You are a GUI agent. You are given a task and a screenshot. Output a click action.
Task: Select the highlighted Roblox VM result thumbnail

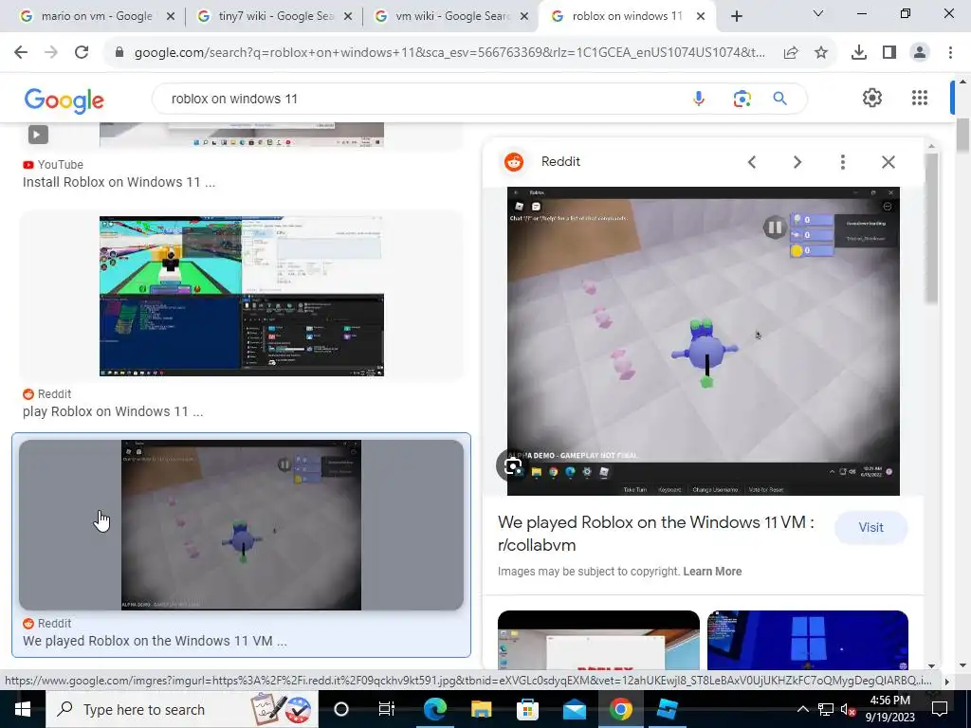[x=241, y=525]
